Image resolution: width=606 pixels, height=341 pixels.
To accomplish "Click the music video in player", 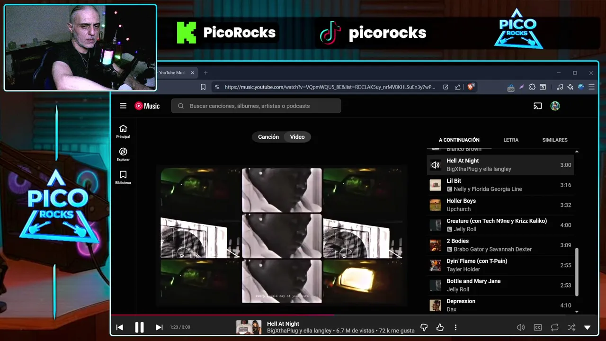I will pos(282,236).
